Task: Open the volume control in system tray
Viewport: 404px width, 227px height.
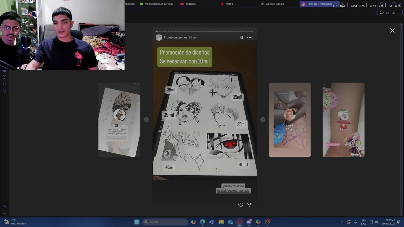Action: point(377,222)
